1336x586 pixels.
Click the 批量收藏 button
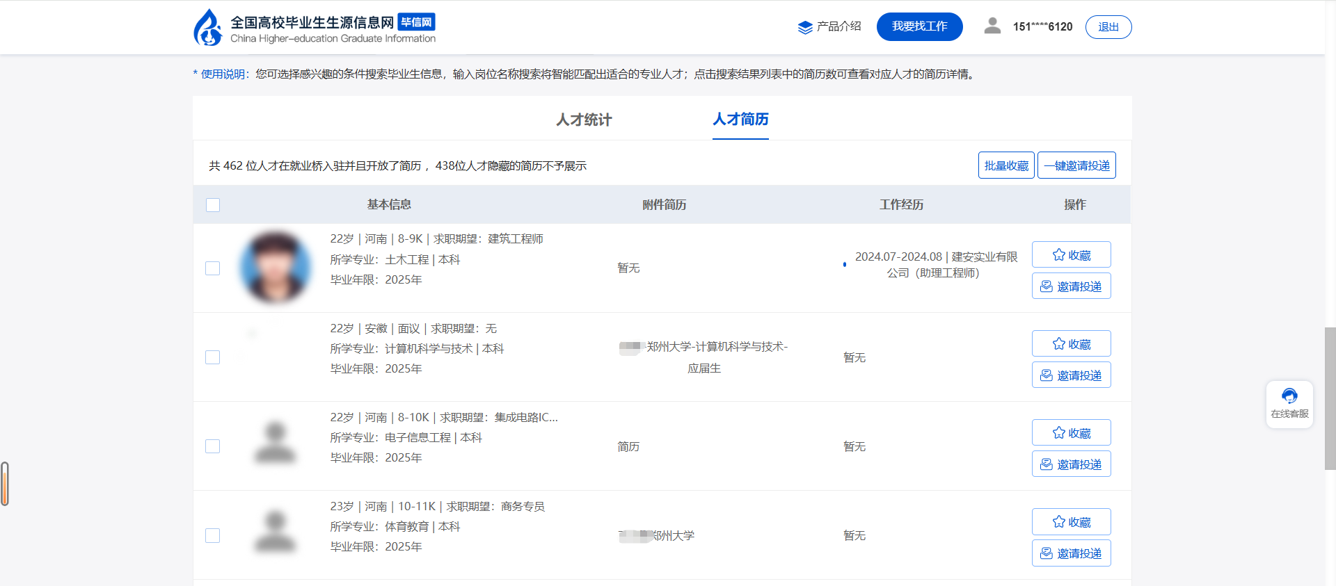[x=1006, y=165]
